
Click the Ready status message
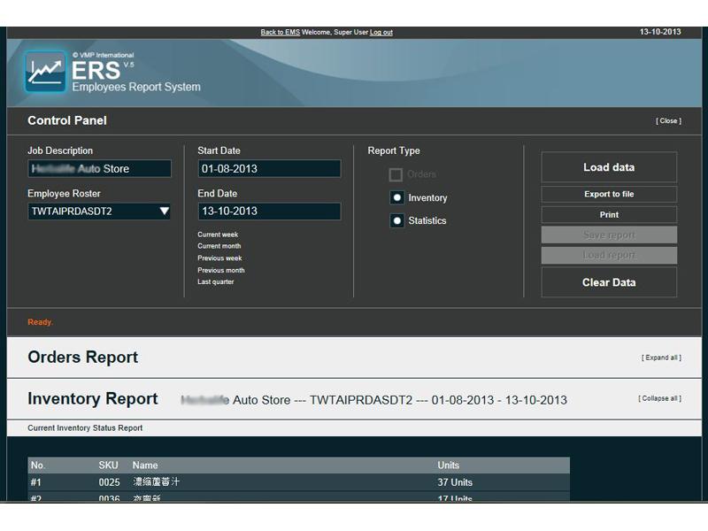coord(40,322)
